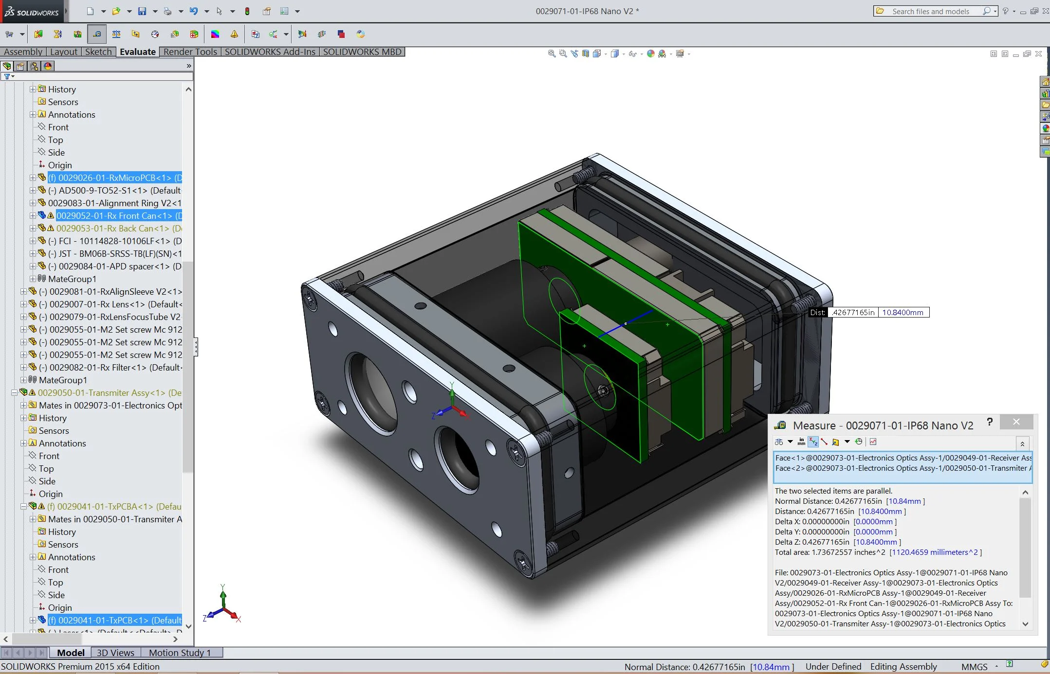The height and width of the screenshot is (674, 1050).
Task: Click Arc/Circle Measurements icon in Measure dialog
Action: (x=779, y=442)
